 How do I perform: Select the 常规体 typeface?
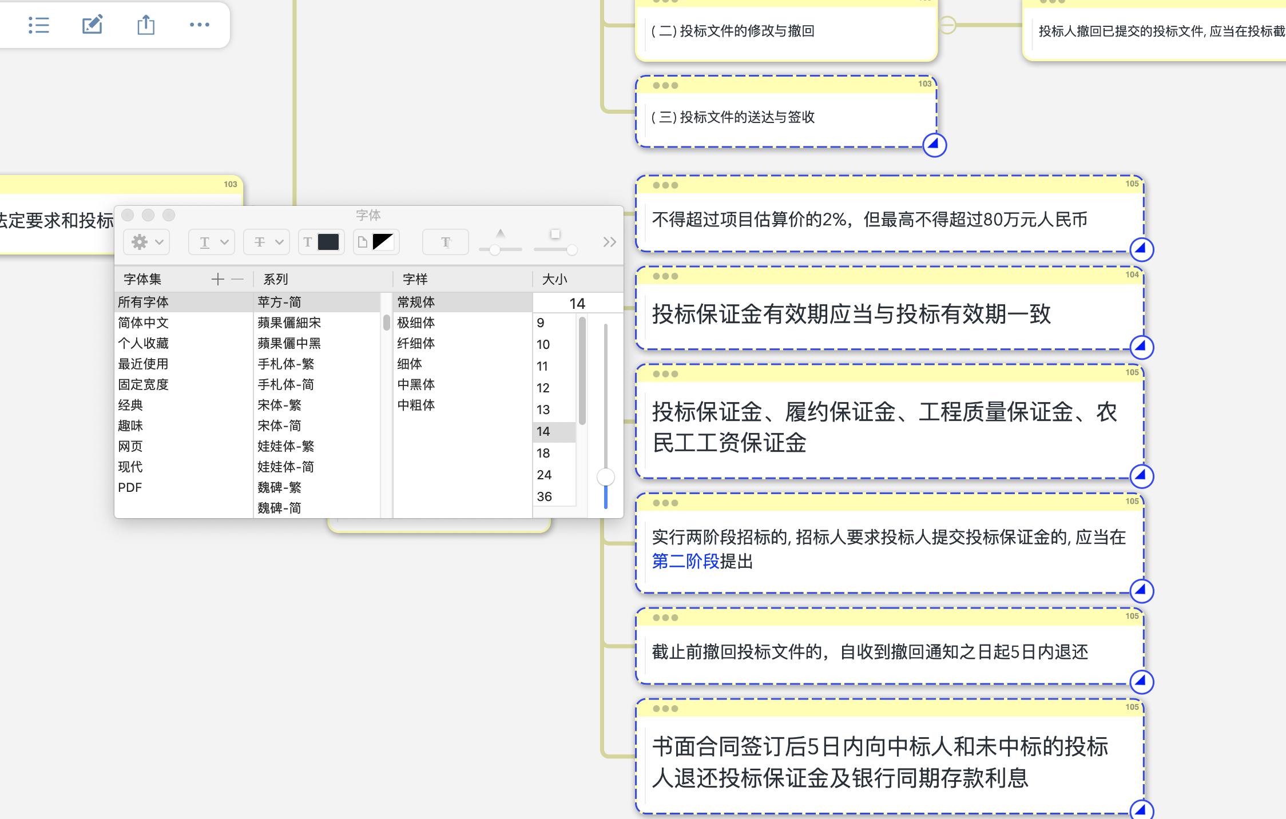pos(462,302)
